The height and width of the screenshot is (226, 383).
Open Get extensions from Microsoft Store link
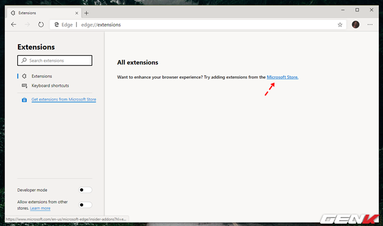[64, 100]
